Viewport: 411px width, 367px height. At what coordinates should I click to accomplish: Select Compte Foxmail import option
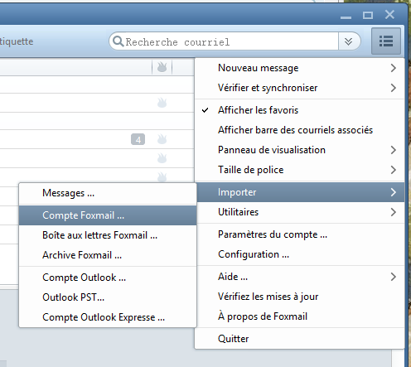(108, 215)
